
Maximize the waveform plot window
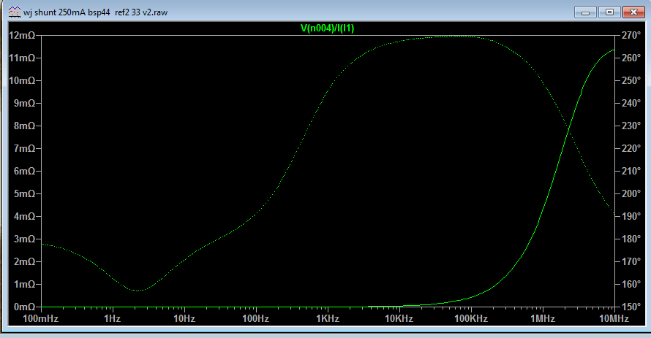[x=609, y=12]
